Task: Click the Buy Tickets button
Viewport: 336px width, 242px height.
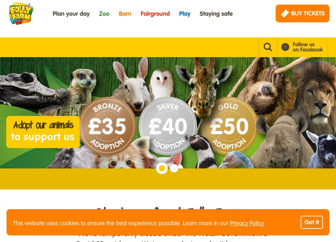Action: click(x=302, y=13)
